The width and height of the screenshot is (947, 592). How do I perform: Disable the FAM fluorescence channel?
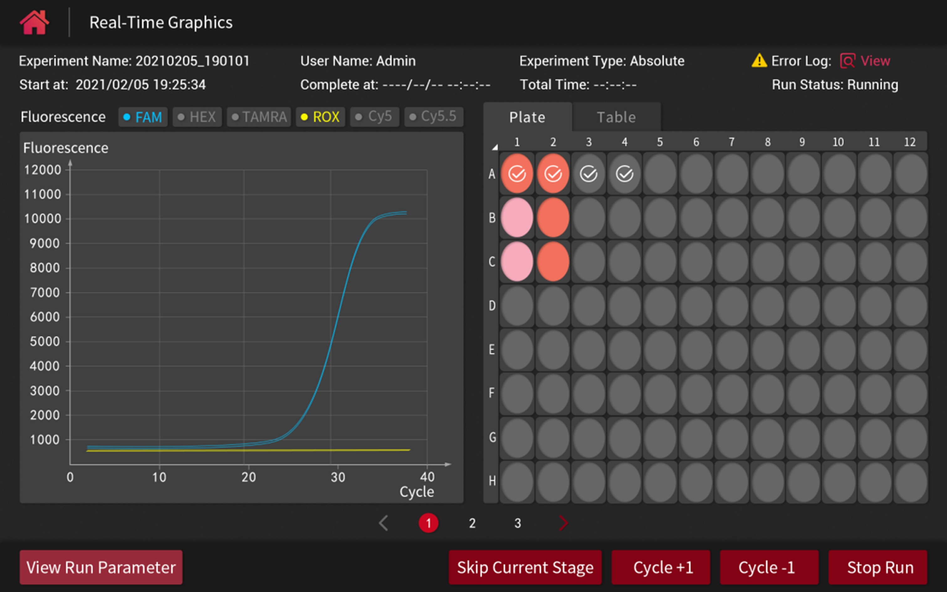pos(143,117)
